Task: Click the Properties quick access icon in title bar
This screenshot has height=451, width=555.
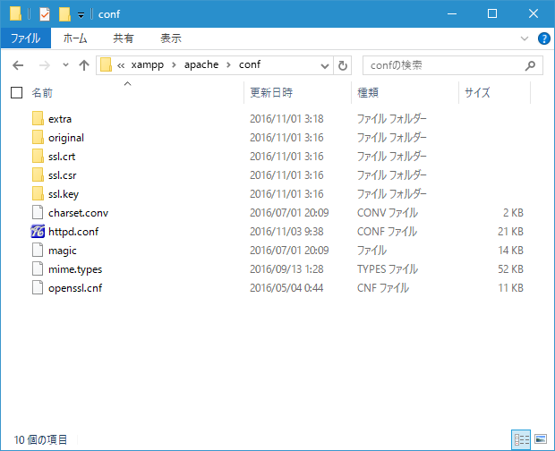Action: (45, 14)
